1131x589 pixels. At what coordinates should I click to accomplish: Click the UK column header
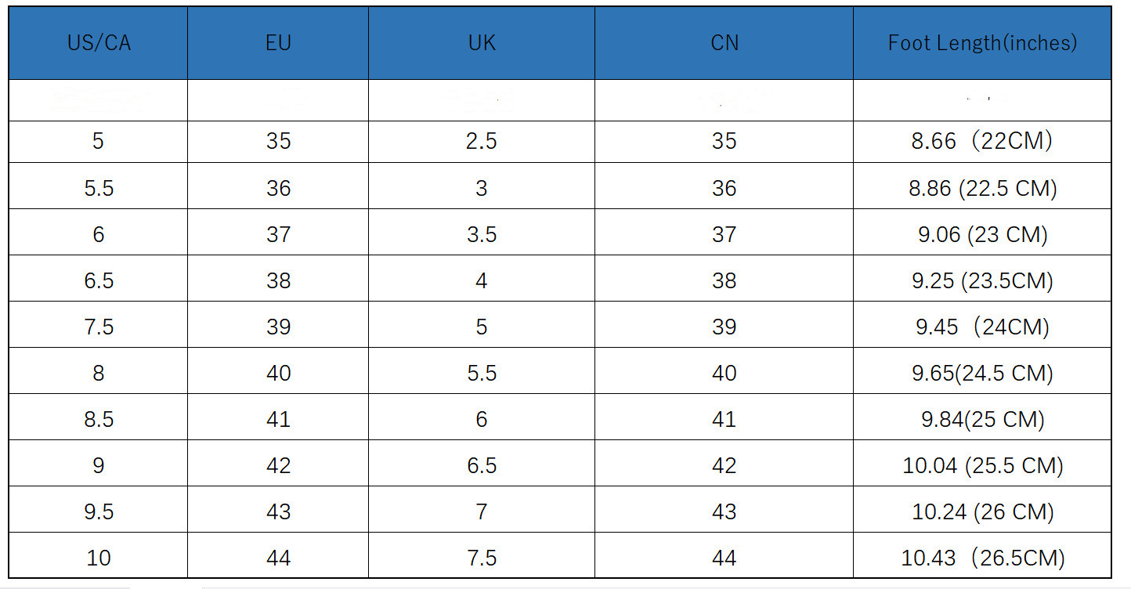click(x=482, y=43)
